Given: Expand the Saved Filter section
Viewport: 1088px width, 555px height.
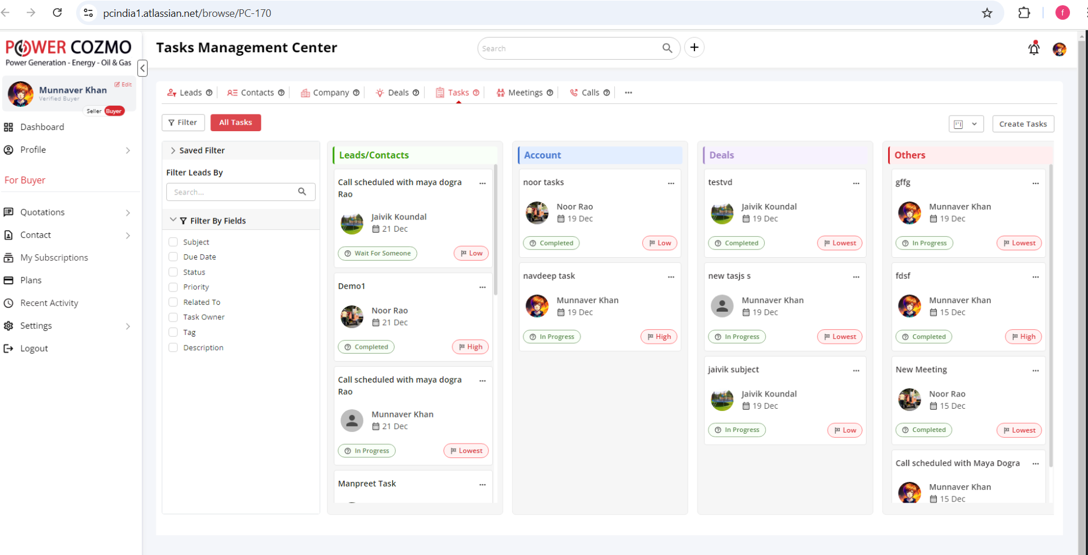Looking at the screenshot, I should point(173,150).
